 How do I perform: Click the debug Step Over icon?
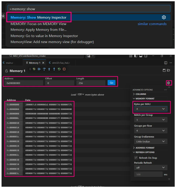coord(44,69)
